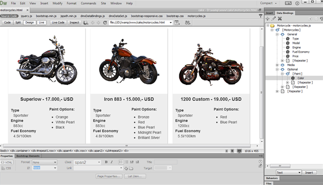This screenshot has height=185, width=323.
Task: Refresh the live view page
Action: pyautogui.click(x=105, y=23)
